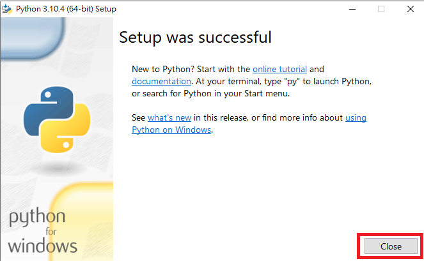Click the "python" word in sidebar branding
The width and height of the screenshot is (424, 261).
coord(36,217)
